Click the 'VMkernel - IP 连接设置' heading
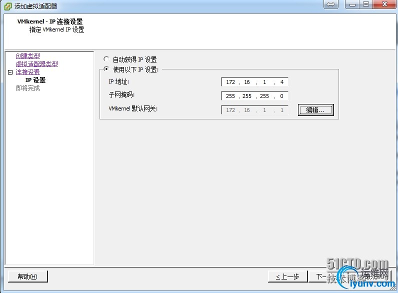This screenshot has width=398, height=293. tap(50, 21)
